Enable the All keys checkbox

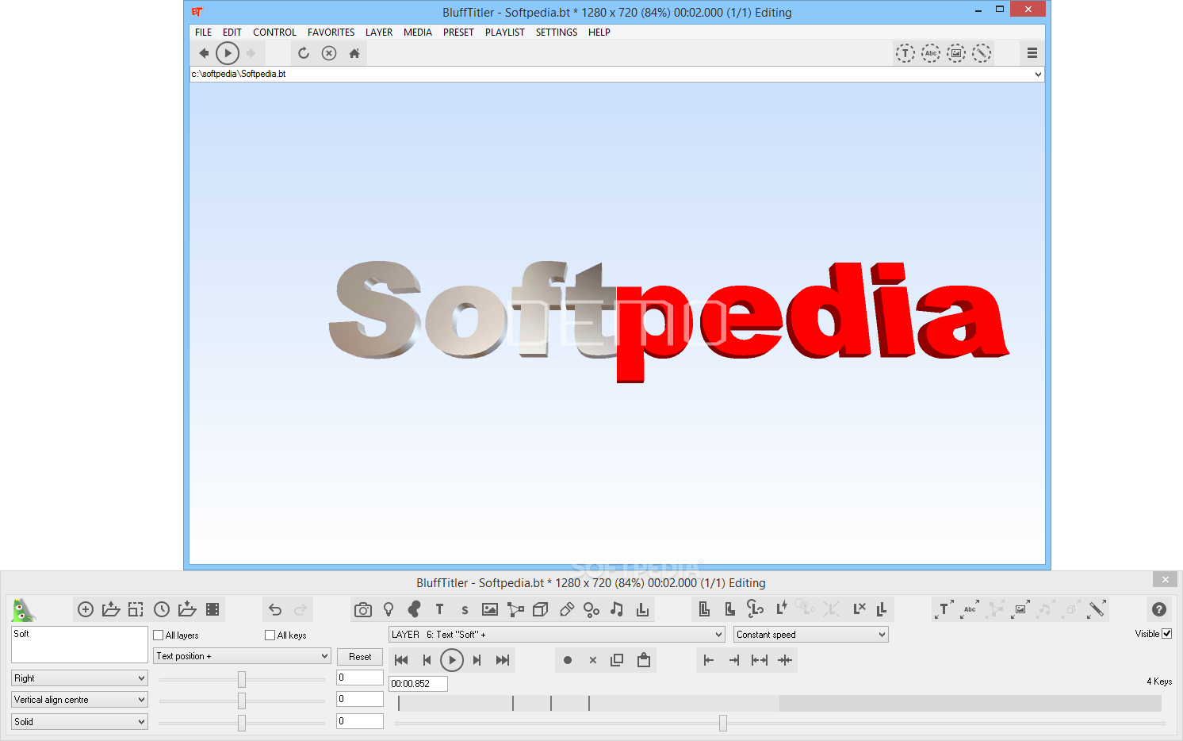point(270,635)
